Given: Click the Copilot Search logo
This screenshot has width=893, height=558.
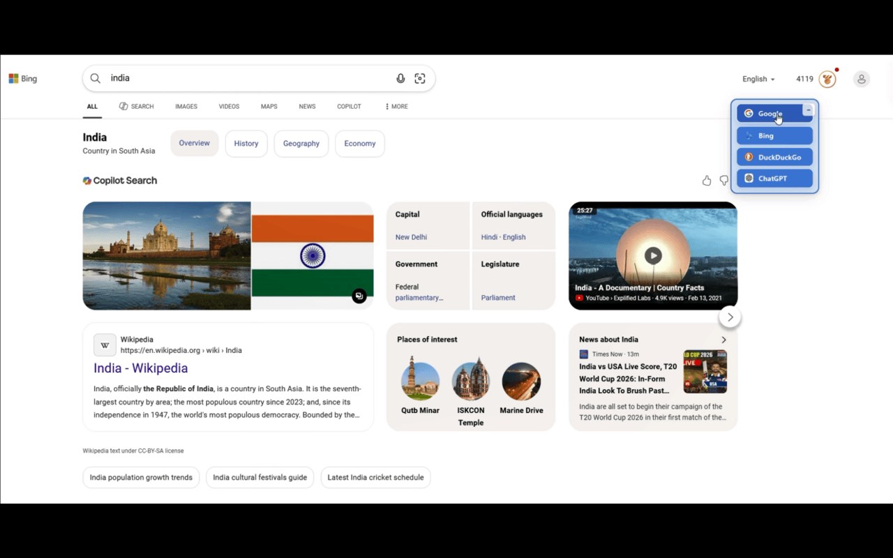Looking at the screenshot, I should pyautogui.click(x=87, y=181).
